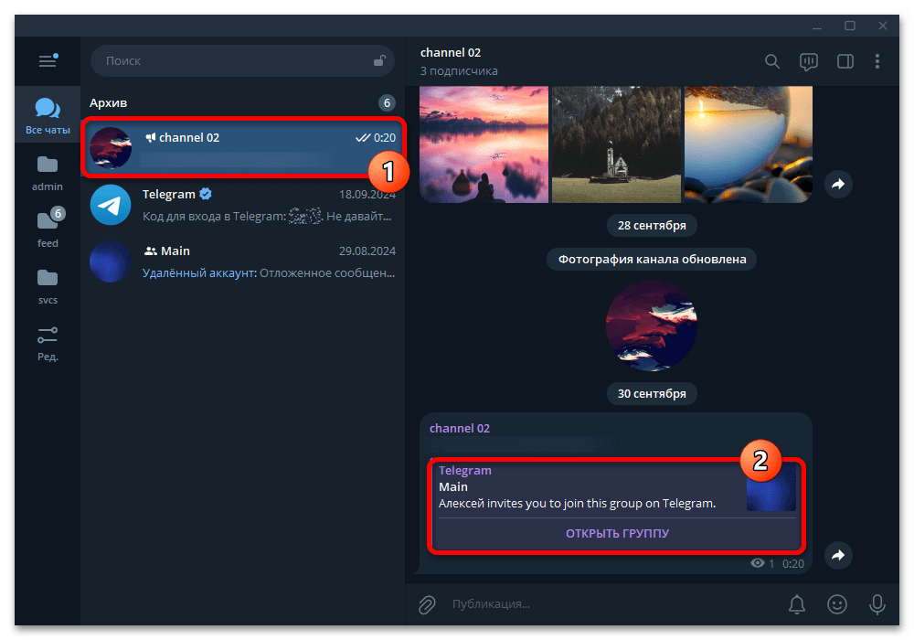
Task: Open the Архив archived chats row
Action: click(x=242, y=102)
